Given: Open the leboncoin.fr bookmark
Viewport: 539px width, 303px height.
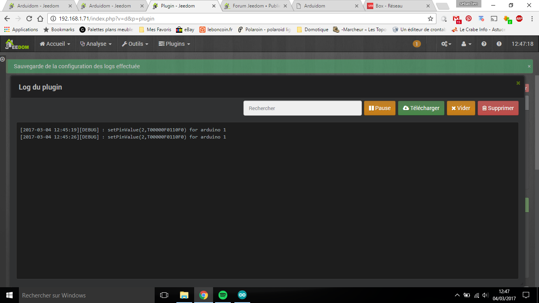Looking at the screenshot, I should point(216,30).
